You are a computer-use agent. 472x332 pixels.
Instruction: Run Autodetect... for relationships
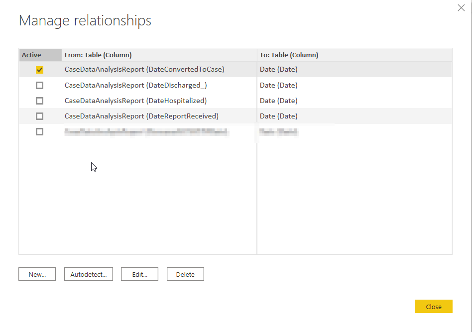[x=89, y=274]
